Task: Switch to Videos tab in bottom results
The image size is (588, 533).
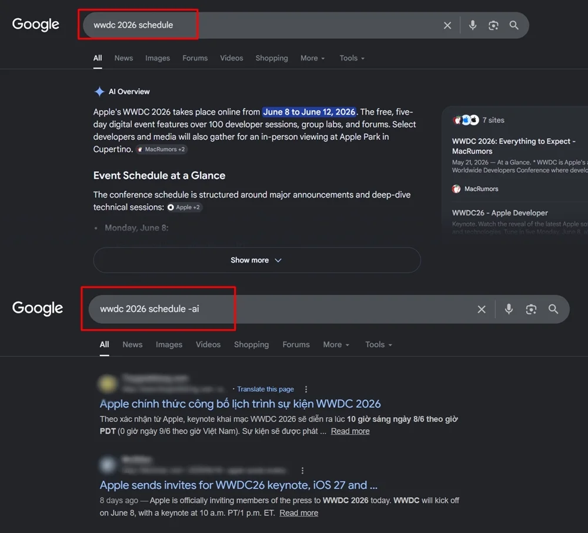Action: [x=208, y=344]
